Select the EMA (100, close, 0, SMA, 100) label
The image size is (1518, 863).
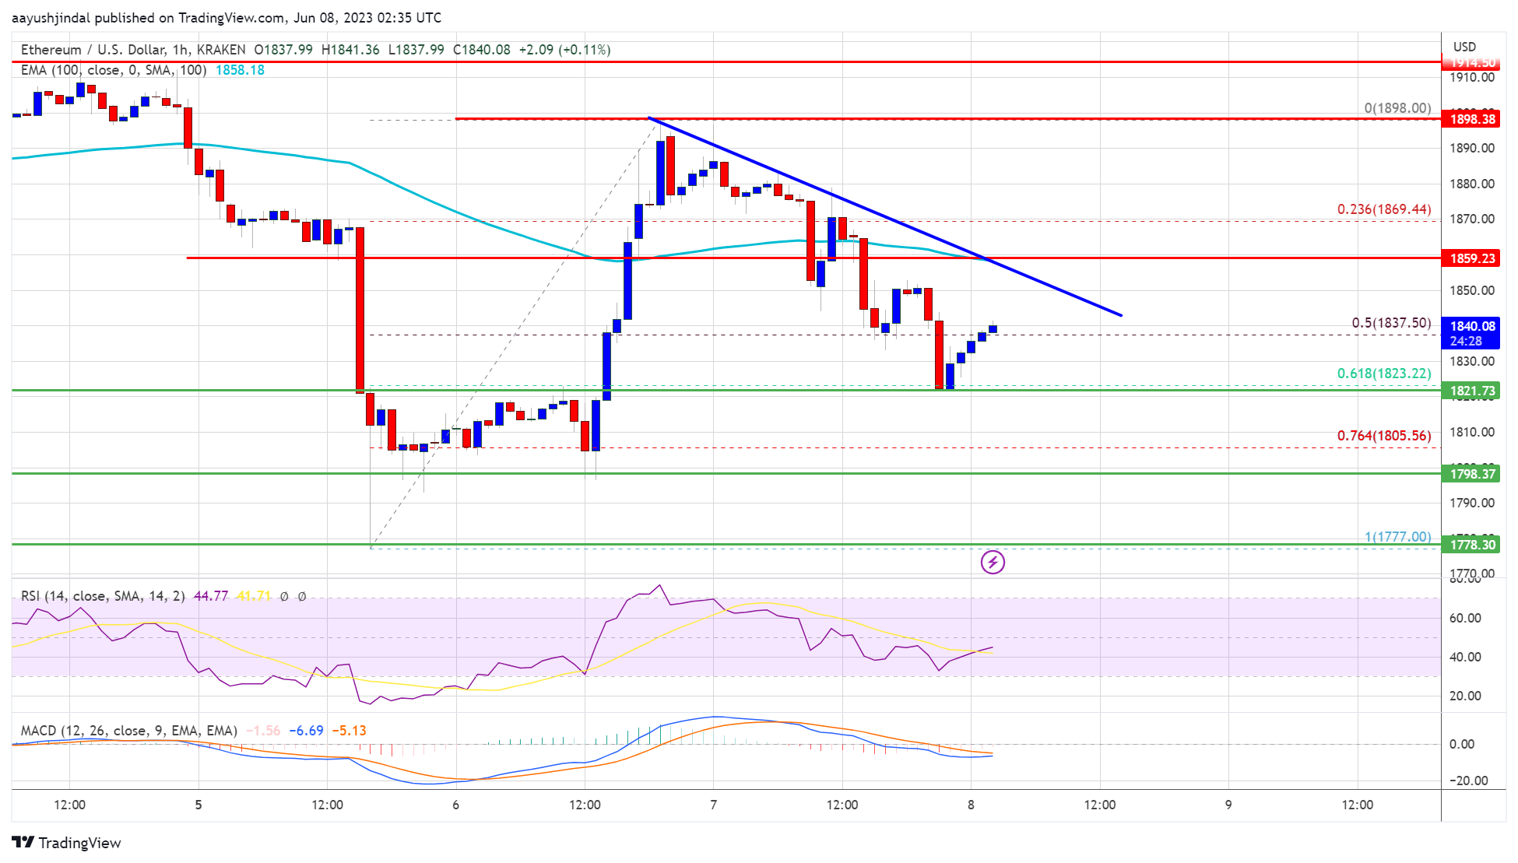click(x=114, y=70)
